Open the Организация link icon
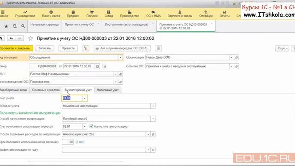This screenshot has width=295, height=166. [x=236, y=57]
